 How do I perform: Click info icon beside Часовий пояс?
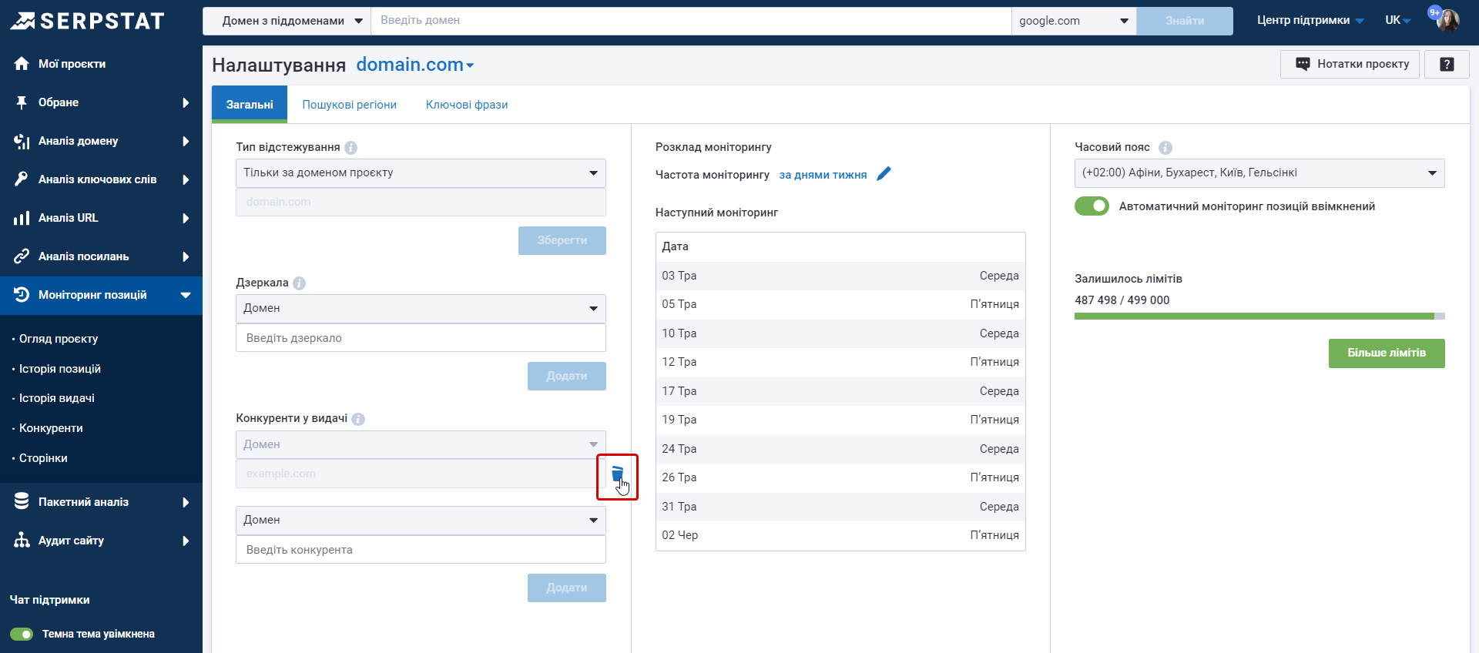(x=1165, y=148)
